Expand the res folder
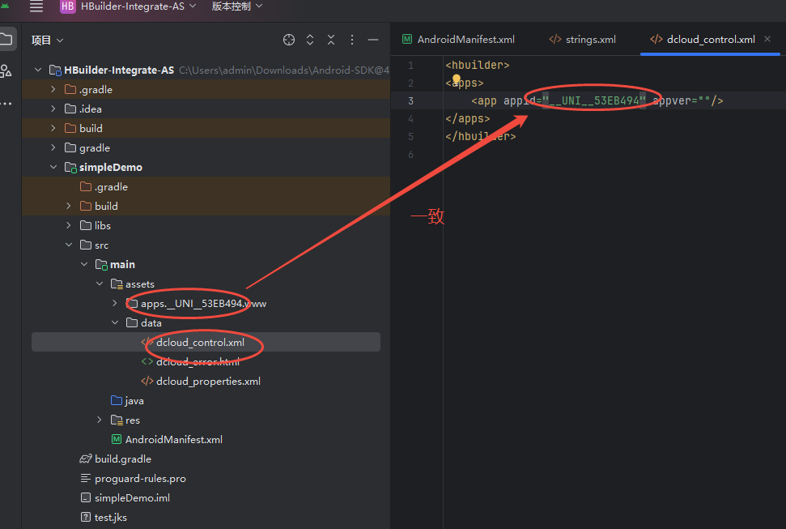 point(100,420)
